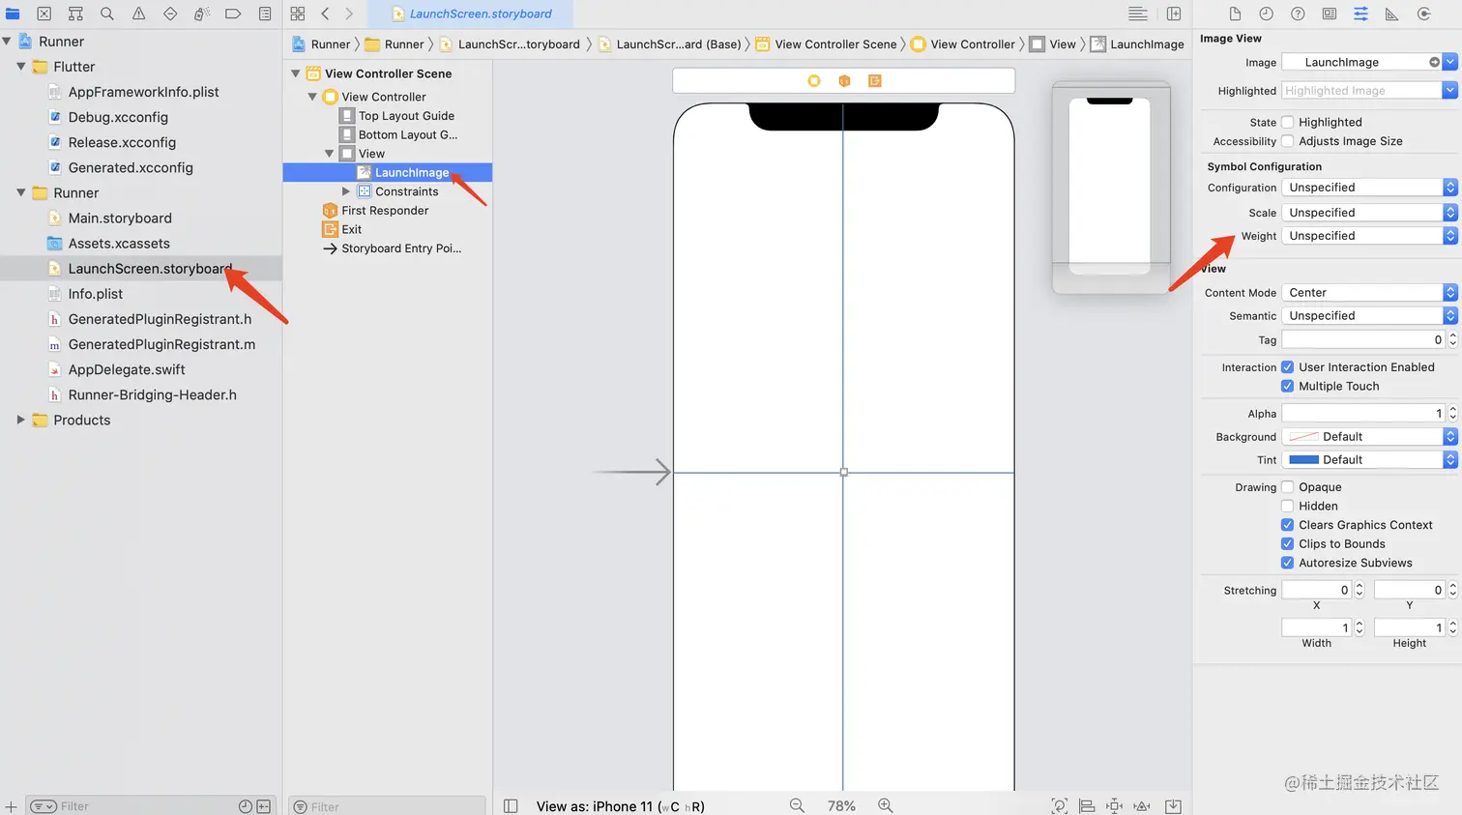This screenshot has height=815, width=1462.
Task: Open the Find navigator magnifier icon
Action: pyautogui.click(x=107, y=14)
